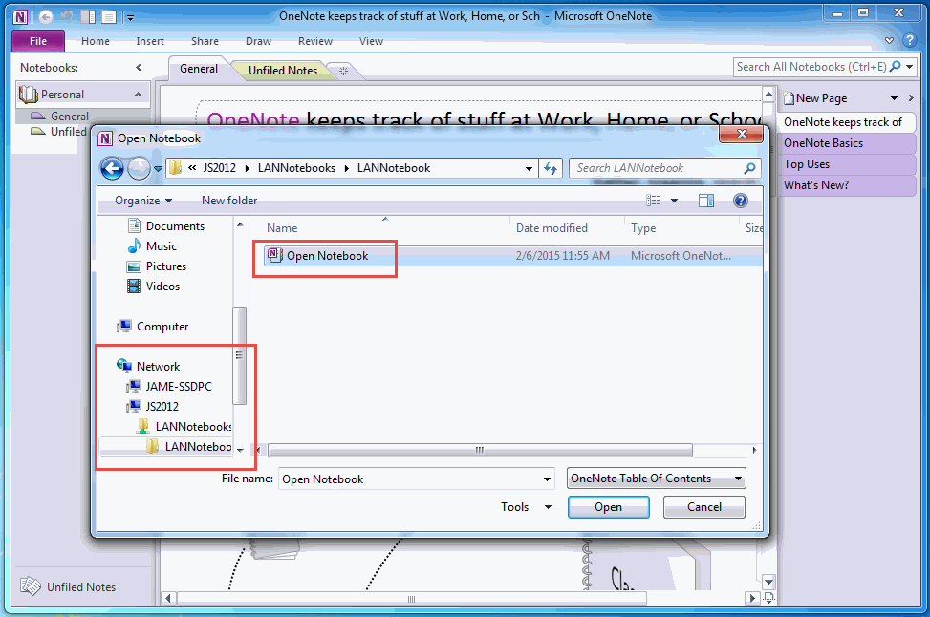Click the change view icon
Screen dimensions: 930x617
click(655, 201)
